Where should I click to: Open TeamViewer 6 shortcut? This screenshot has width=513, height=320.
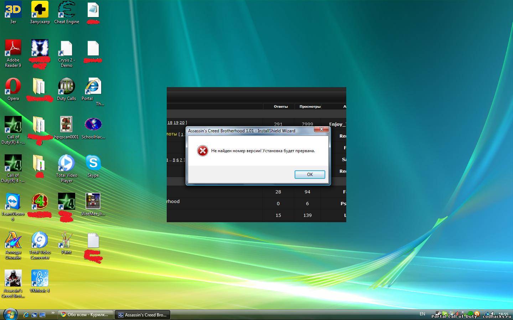[13, 207]
